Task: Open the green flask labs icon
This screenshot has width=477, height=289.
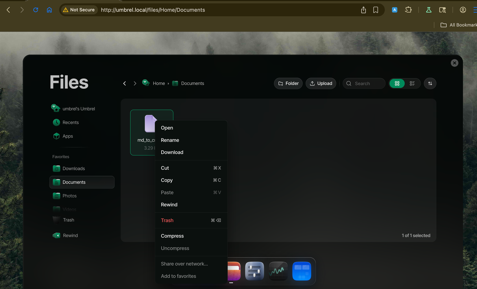Action: tap(429, 10)
